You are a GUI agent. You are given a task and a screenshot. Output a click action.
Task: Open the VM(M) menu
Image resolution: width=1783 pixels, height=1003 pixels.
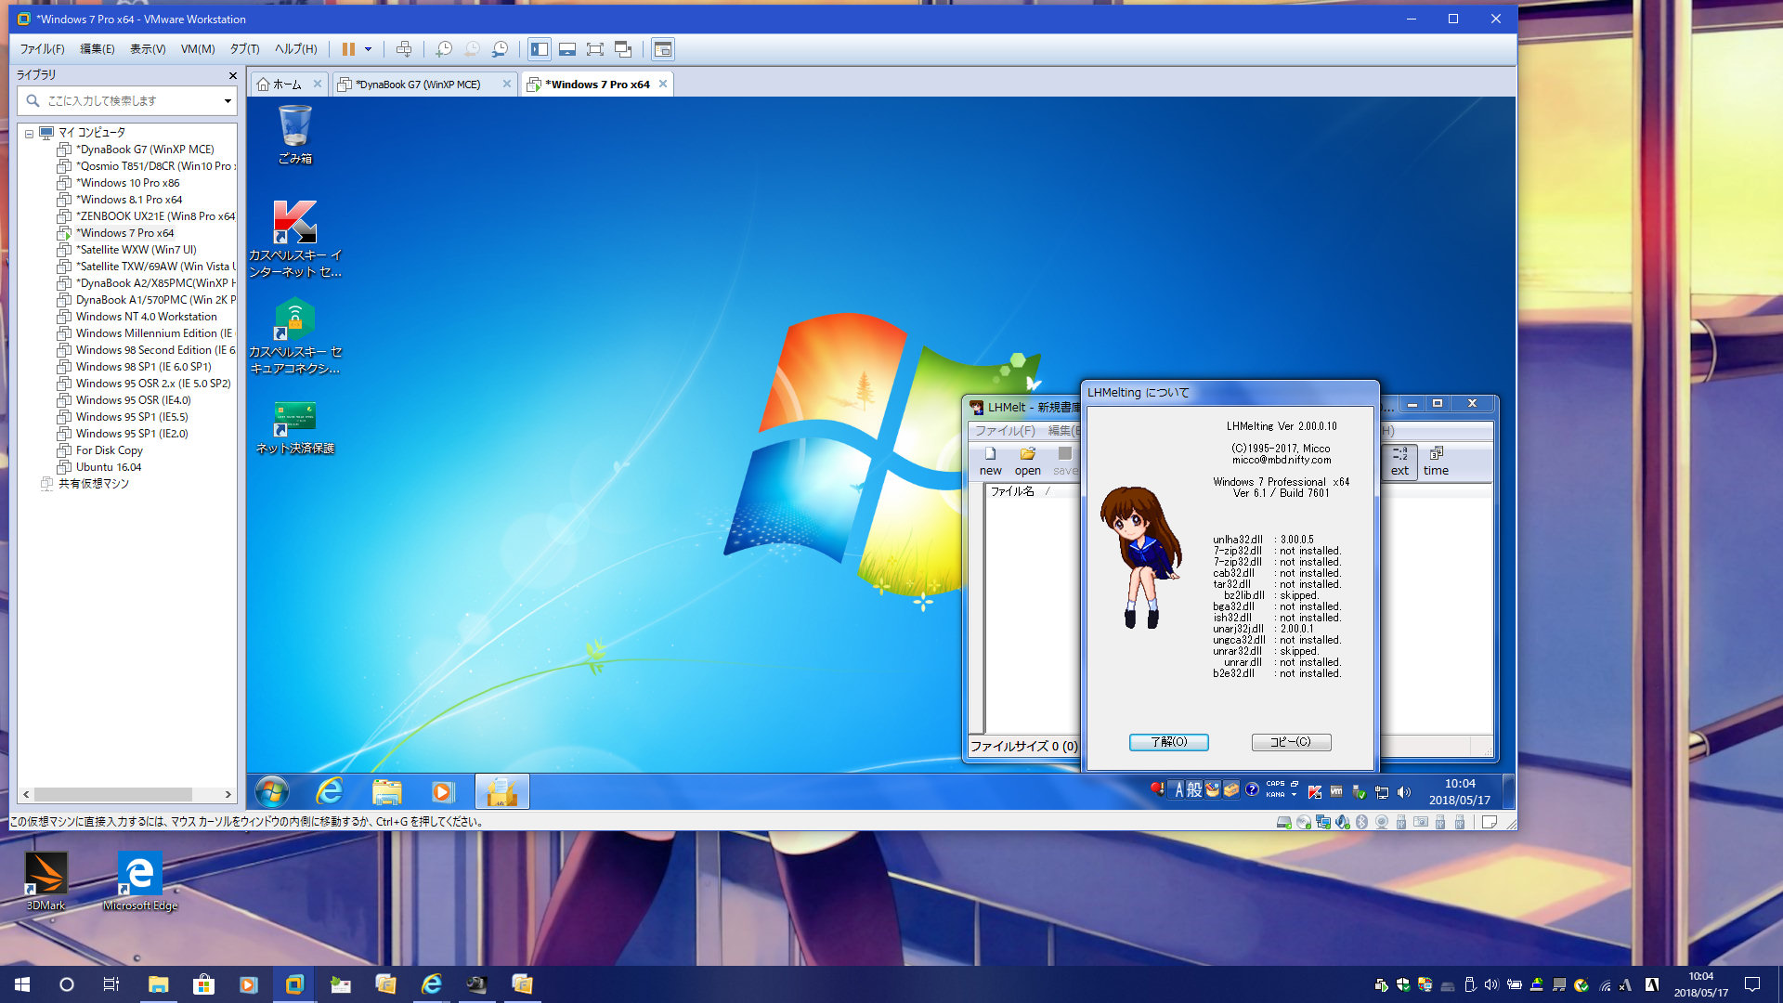198,49
